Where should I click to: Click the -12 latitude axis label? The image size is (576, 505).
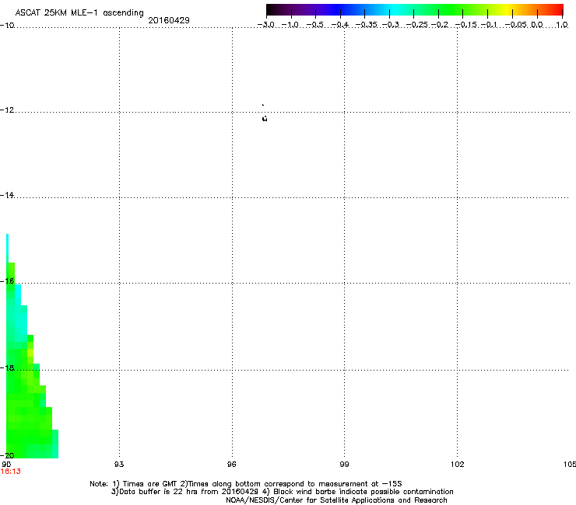(7, 110)
